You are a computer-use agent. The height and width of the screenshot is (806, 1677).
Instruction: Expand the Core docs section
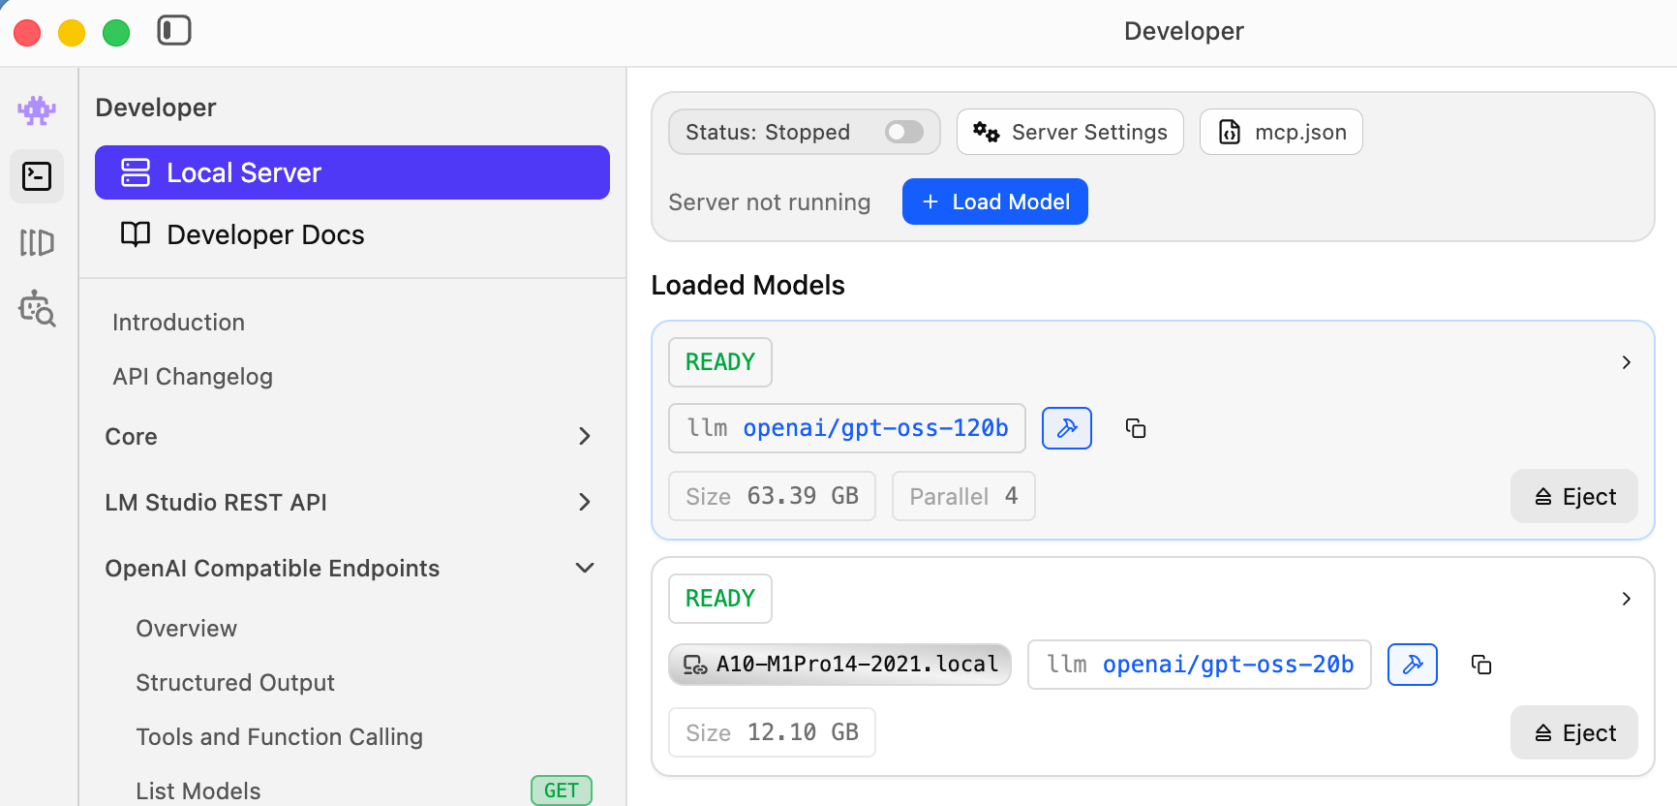coord(584,437)
